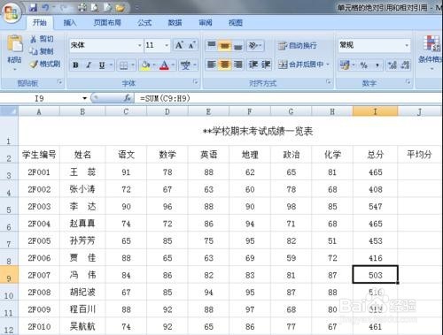Align text to top of cell

click(212, 45)
